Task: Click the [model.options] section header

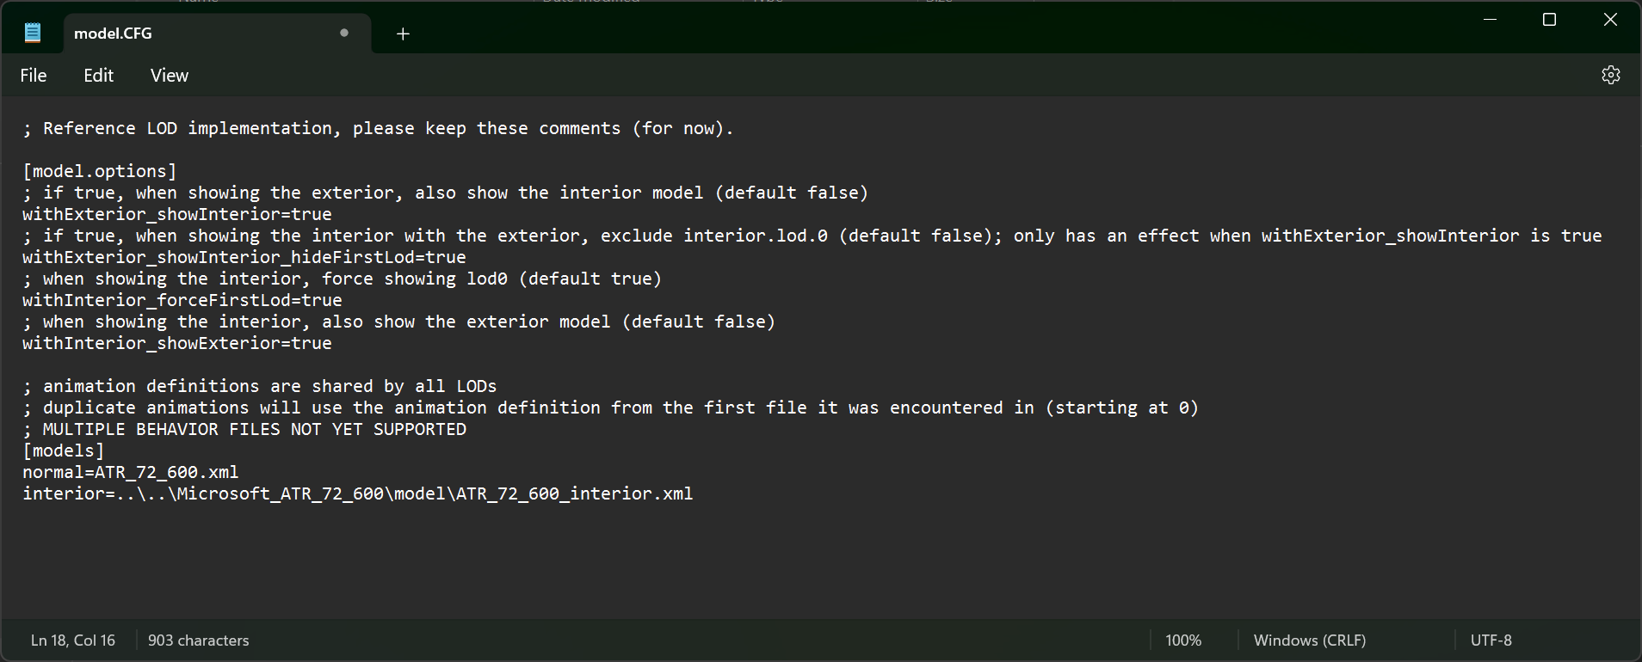Action: pyautogui.click(x=99, y=170)
